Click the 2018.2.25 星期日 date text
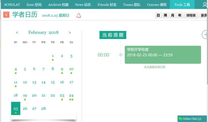This screenshot has width=208, height=122. (56, 15)
